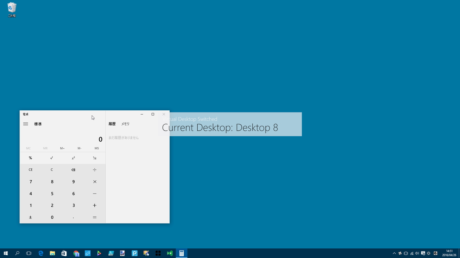Calculate square root with the √ key
This screenshot has height=258, width=460.
[52, 158]
